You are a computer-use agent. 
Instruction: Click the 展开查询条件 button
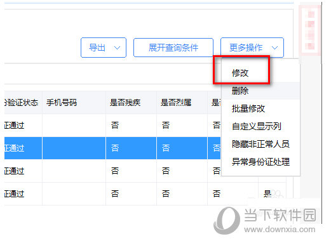(173, 48)
